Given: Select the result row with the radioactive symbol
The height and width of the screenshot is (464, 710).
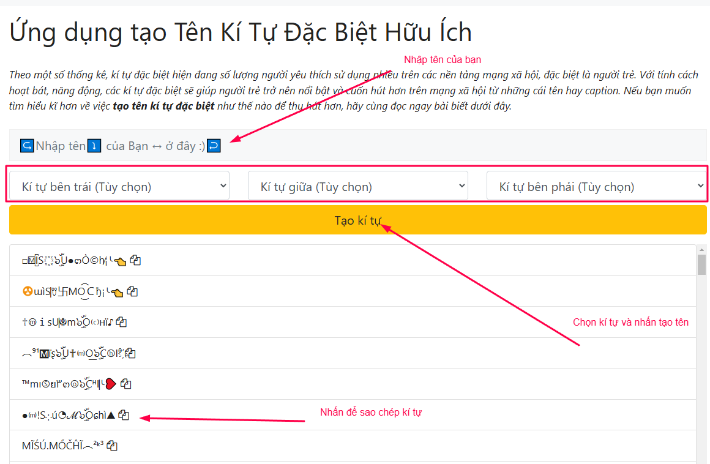Looking at the screenshot, I should click(353, 291).
